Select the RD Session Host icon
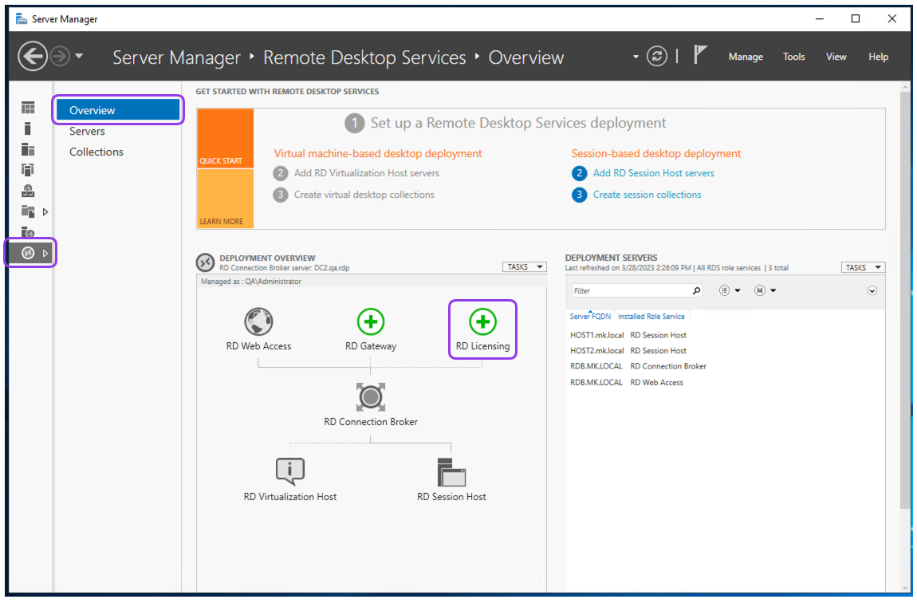917x607 pixels. 451,472
